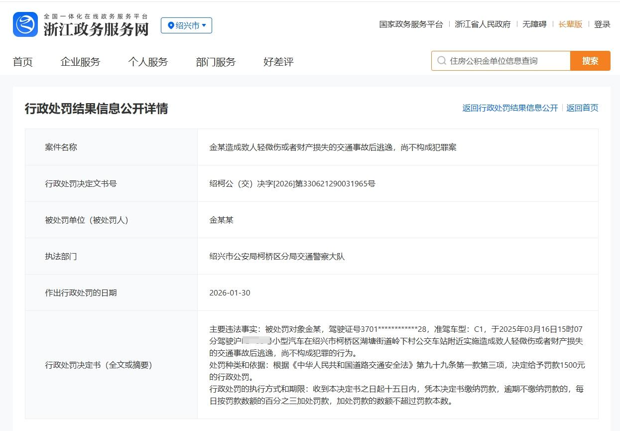Switch to the 企业服务 tab

point(80,61)
